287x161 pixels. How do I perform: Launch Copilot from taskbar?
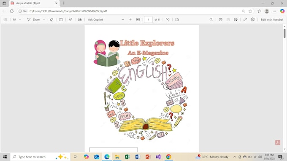coord(86,157)
